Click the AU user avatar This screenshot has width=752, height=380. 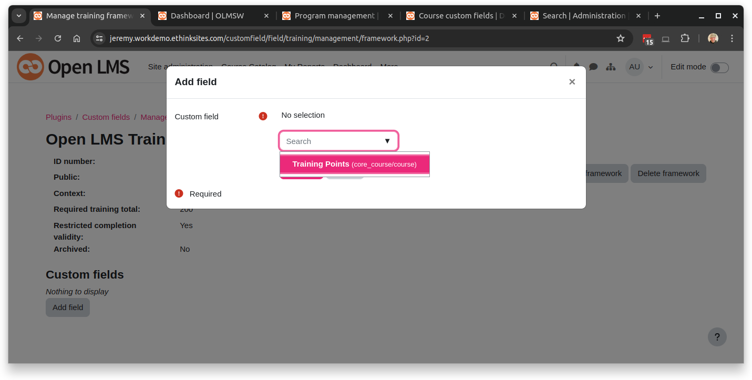point(634,67)
